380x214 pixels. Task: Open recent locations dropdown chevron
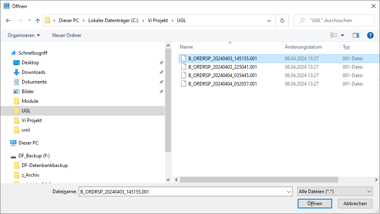click(x=29, y=20)
